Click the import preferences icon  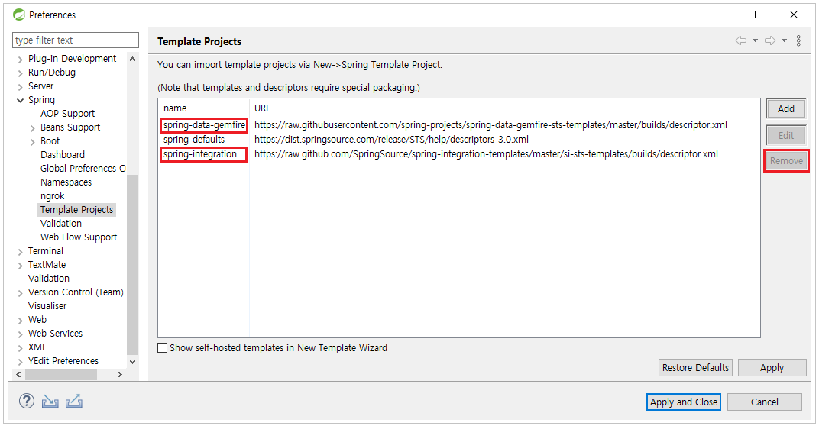pos(50,401)
